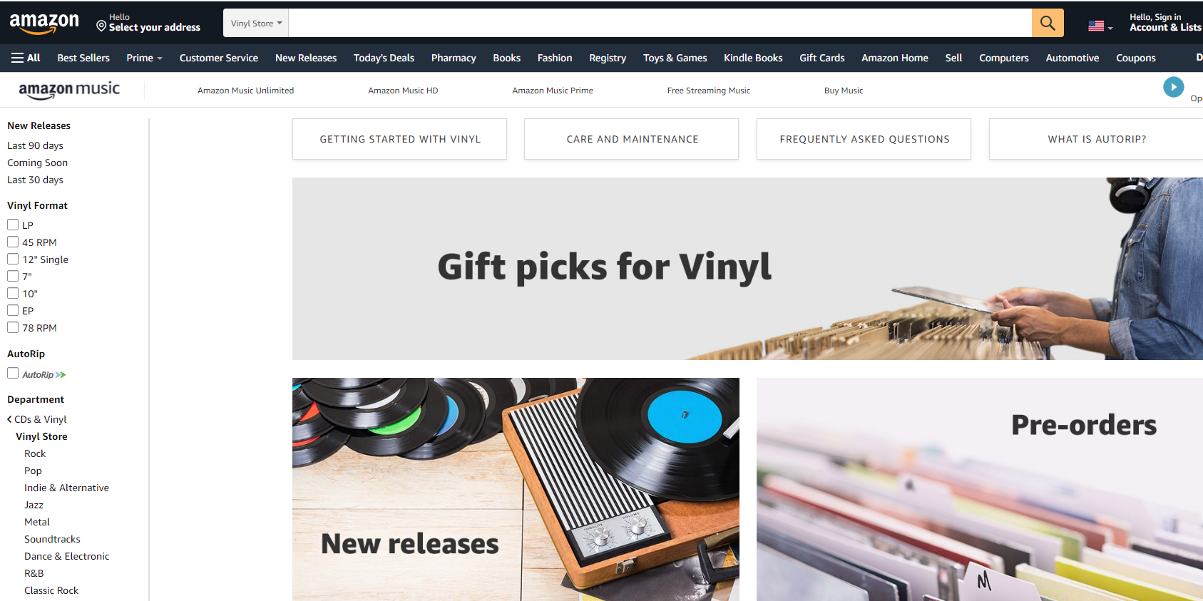This screenshot has width=1203, height=601.
Task: Tick the AutoRip checkbox
Action: (13, 373)
